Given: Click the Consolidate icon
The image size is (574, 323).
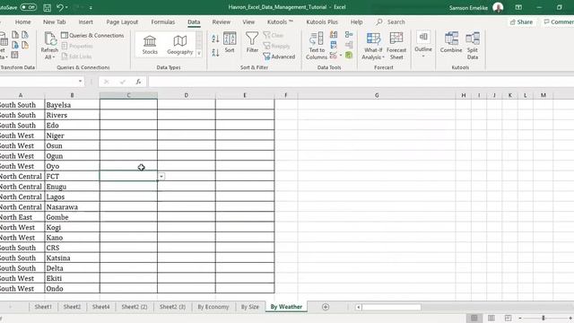Looking at the screenshot, I should 349,34.
